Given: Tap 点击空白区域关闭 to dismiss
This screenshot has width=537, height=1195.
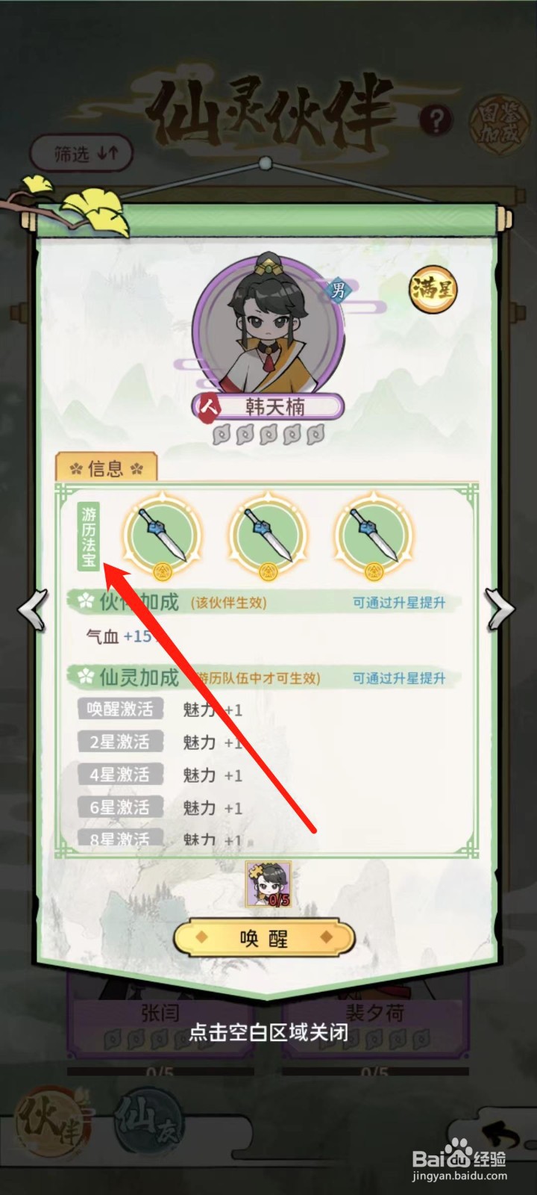Looking at the screenshot, I should tap(268, 1033).
